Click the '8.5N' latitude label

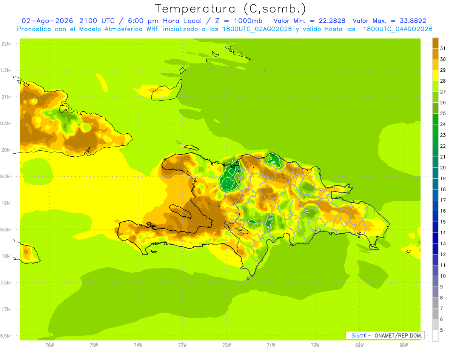coord(5,230)
